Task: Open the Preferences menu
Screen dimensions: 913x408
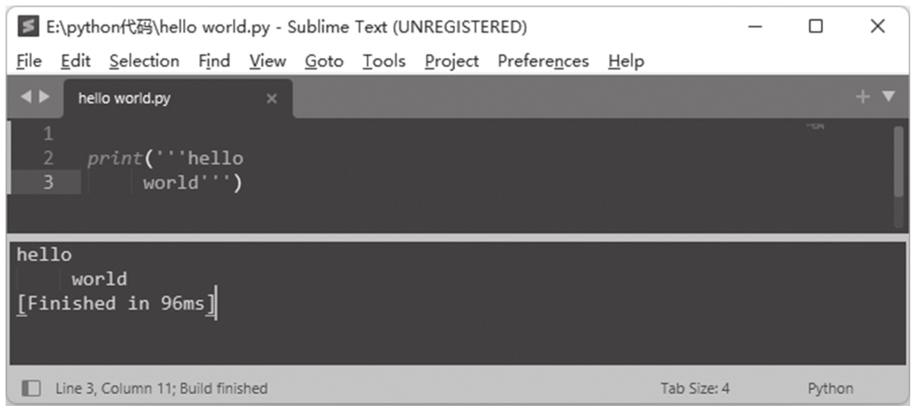Action: (543, 61)
